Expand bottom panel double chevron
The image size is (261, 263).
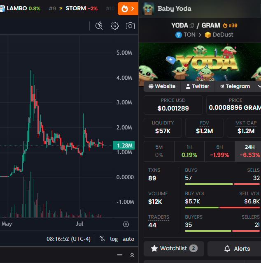point(132,255)
